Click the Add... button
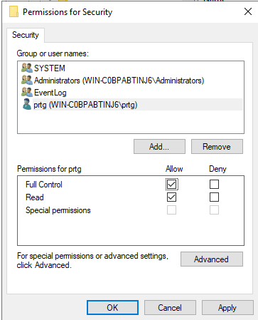Viewport: 258px width, 320px height. tap(159, 147)
